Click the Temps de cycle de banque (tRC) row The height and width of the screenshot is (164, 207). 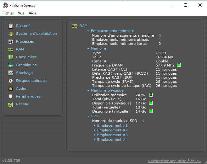(134, 86)
